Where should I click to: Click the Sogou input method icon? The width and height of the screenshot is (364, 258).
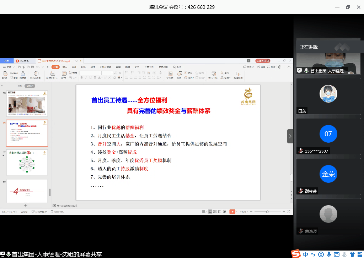pyautogui.click(x=295, y=254)
